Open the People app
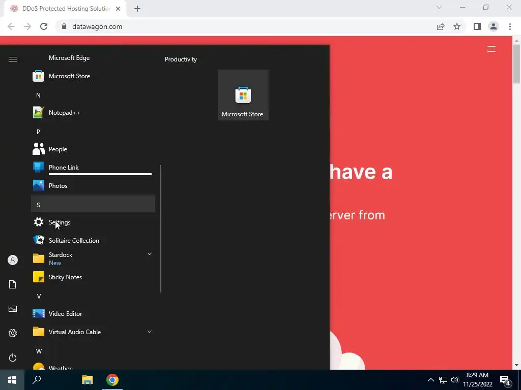This screenshot has height=390, width=521. pos(93,149)
